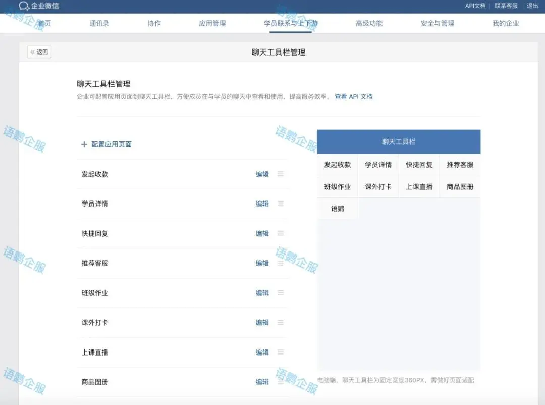Open the 查看 API 文档 link
The image size is (545, 405).
click(x=354, y=97)
